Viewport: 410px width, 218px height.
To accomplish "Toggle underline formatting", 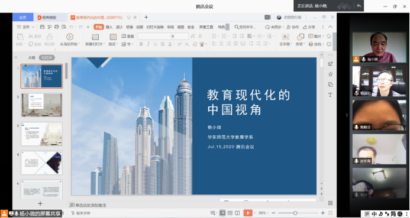I will (x=156, y=44).
